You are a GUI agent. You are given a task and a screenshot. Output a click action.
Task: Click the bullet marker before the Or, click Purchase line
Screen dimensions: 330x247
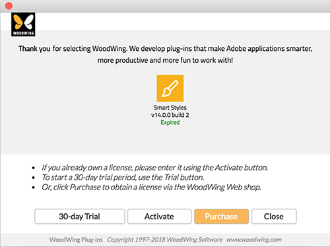[34, 188]
